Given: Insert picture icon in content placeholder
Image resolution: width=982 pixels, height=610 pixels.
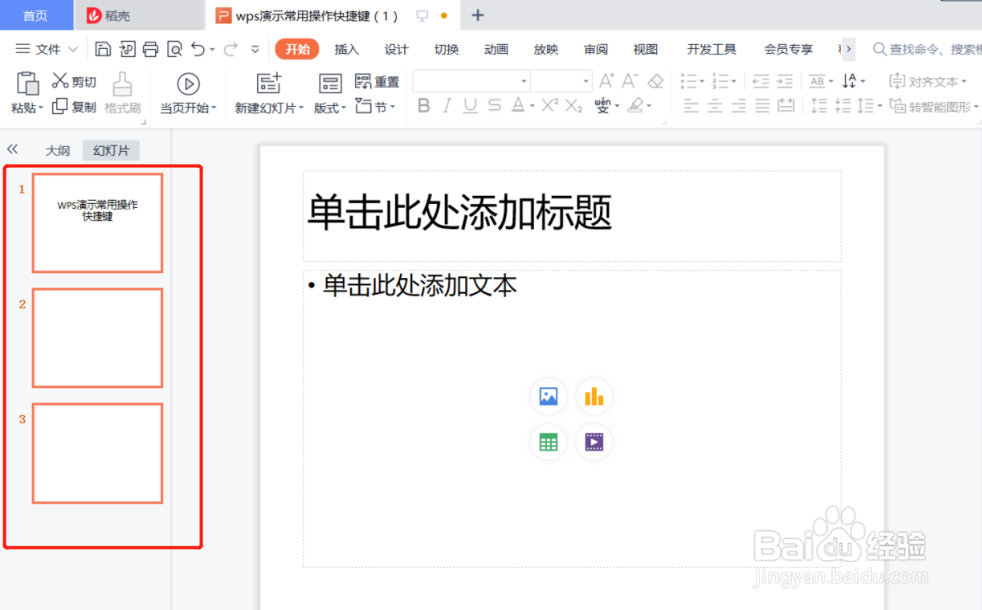Looking at the screenshot, I should pyautogui.click(x=549, y=397).
